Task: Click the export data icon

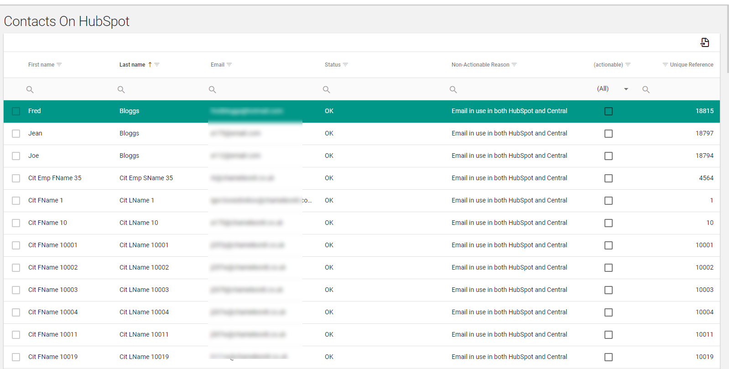Action: [x=705, y=42]
